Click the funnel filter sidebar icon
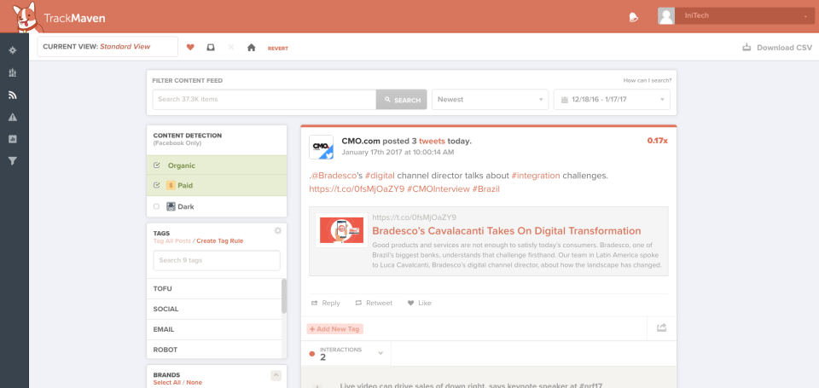Image resolution: width=819 pixels, height=388 pixels. pos(13,160)
